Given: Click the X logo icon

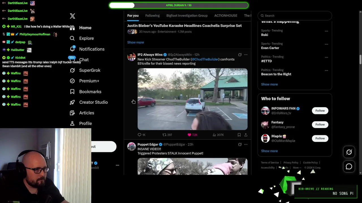Looking at the screenshot, I should coord(72,16).
